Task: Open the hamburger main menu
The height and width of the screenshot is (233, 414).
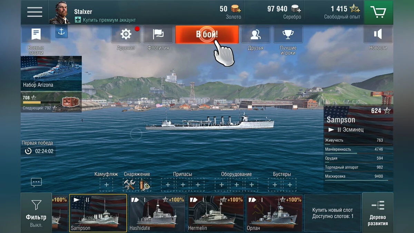Action: (34, 12)
